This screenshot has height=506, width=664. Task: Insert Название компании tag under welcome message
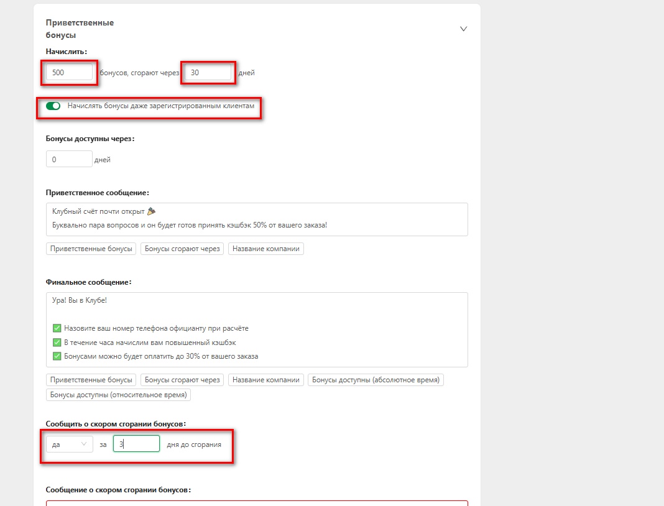click(x=266, y=249)
